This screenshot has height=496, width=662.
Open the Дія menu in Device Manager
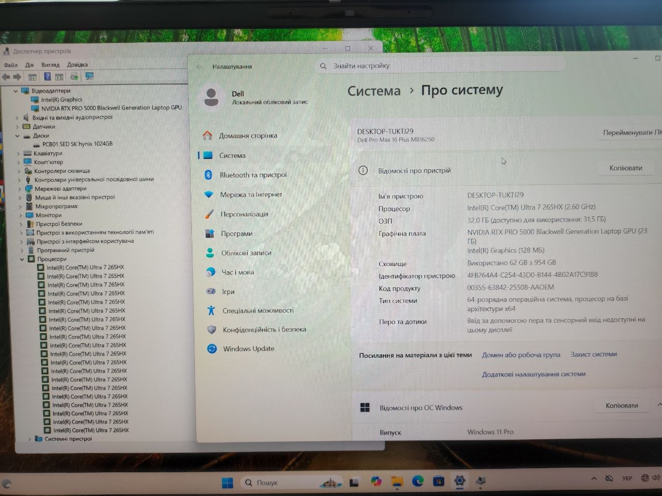[29, 65]
